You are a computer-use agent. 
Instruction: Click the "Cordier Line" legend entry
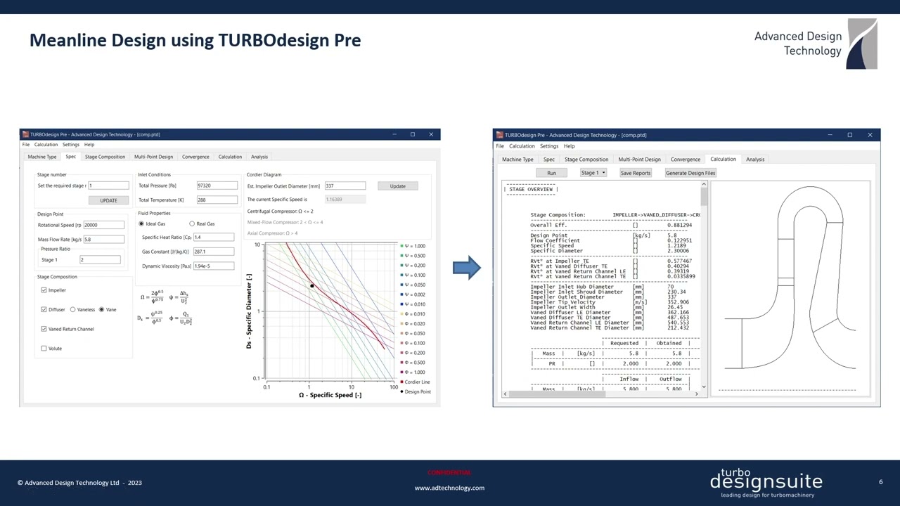pyautogui.click(x=415, y=382)
